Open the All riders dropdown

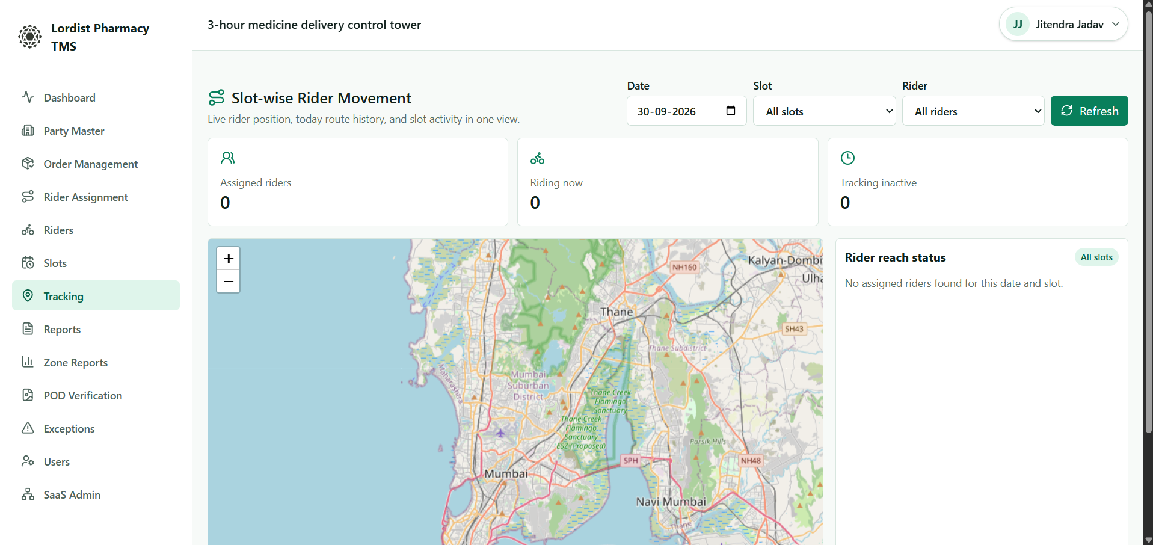coord(973,111)
